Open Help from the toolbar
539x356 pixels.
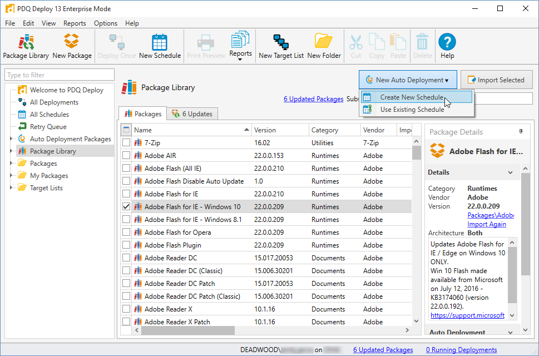point(447,46)
